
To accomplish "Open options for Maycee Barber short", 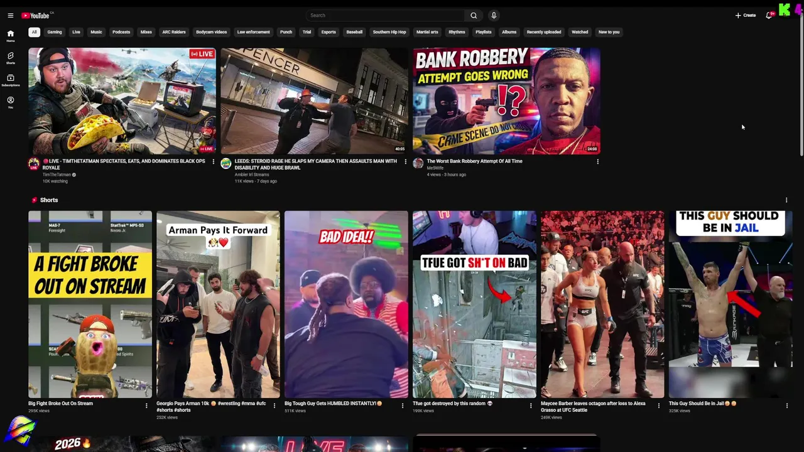I will point(658,406).
